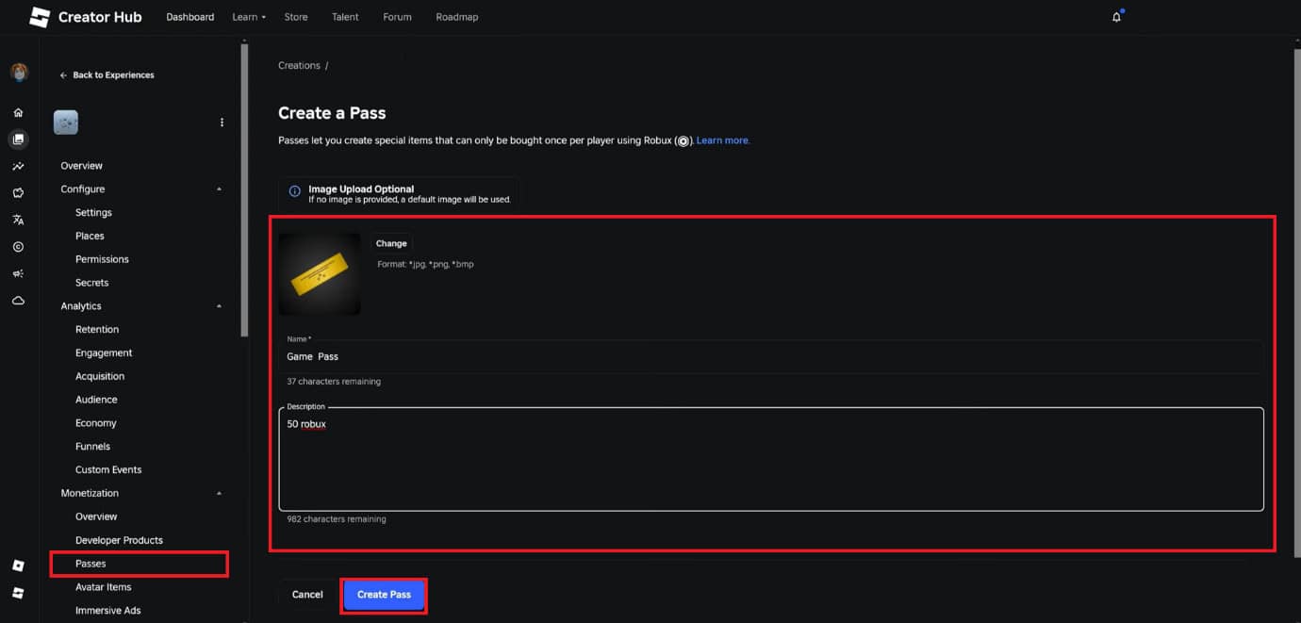Click the text '37 characters remaining'
The image size is (1301, 623).
[x=334, y=382]
